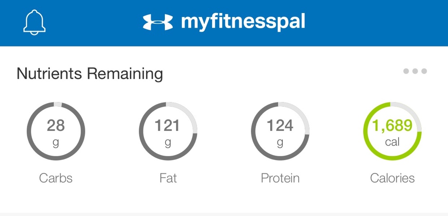The width and height of the screenshot is (448, 216).
Task: Open the three-dot more options menu
Action: (x=415, y=71)
